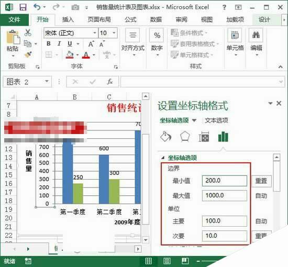Screen dimensions: 288x267
Task: Open the Font dialog launcher in 字体 group
Action: tap(116, 67)
